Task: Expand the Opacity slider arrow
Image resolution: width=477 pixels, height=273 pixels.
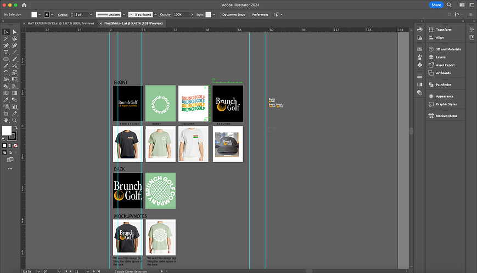Action: (192, 15)
